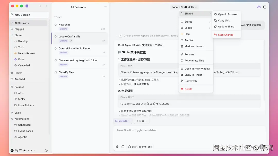Screen dimensions: 278x156
Task: Choose Update Share from submenu
Action: coord(227,27)
